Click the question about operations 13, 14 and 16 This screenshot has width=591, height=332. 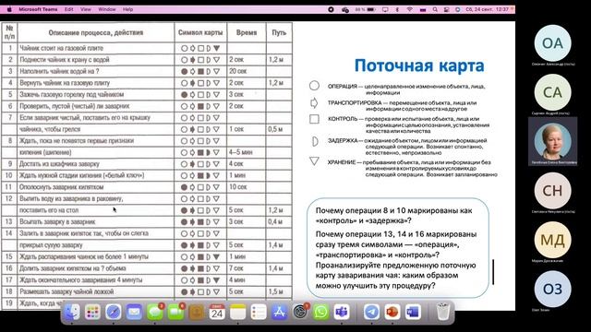pos(396,244)
